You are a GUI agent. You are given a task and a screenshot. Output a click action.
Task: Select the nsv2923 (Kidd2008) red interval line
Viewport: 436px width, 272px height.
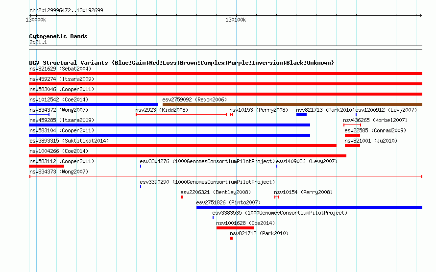point(181,115)
